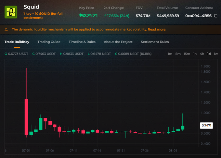Select the 1d chart interval
This screenshot has height=158, width=221.
pyautogui.click(x=209, y=54)
